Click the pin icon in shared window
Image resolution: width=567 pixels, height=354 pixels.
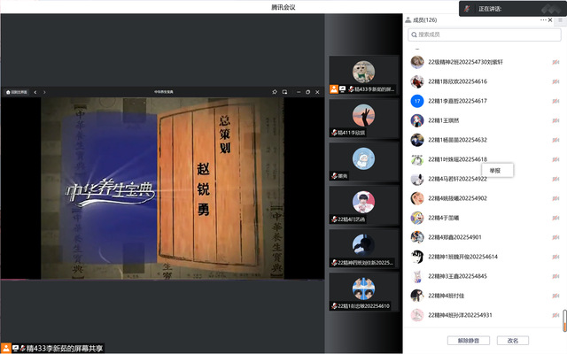275,92
